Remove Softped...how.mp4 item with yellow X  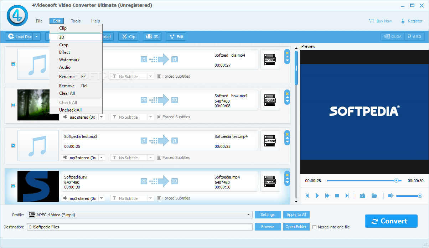(287, 93)
